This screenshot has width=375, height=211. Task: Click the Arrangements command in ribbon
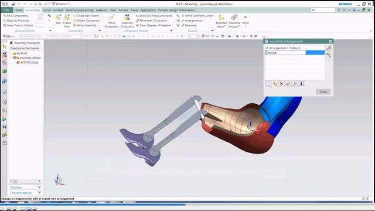pyautogui.click(x=192, y=21)
